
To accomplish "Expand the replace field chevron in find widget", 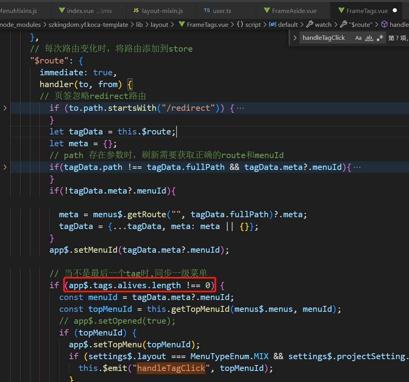I will [x=295, y=38].
